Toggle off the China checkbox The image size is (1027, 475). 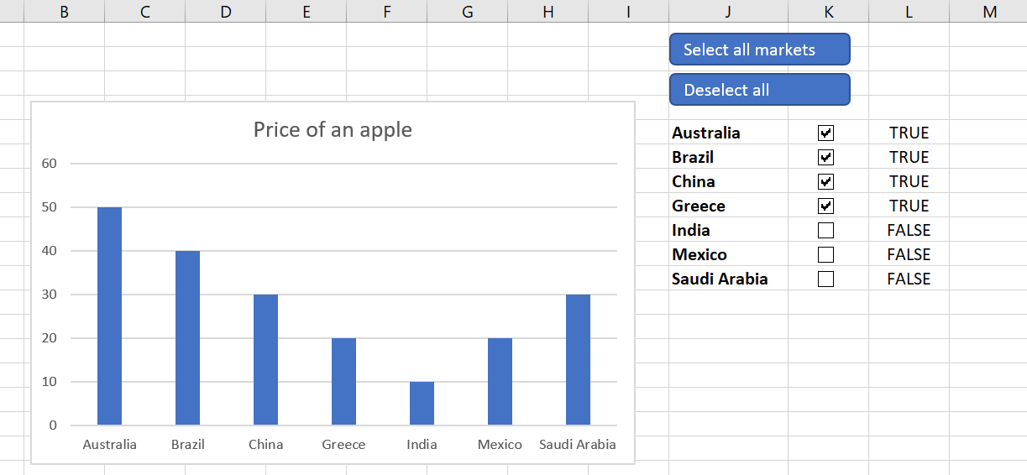[x=825, y=181]
